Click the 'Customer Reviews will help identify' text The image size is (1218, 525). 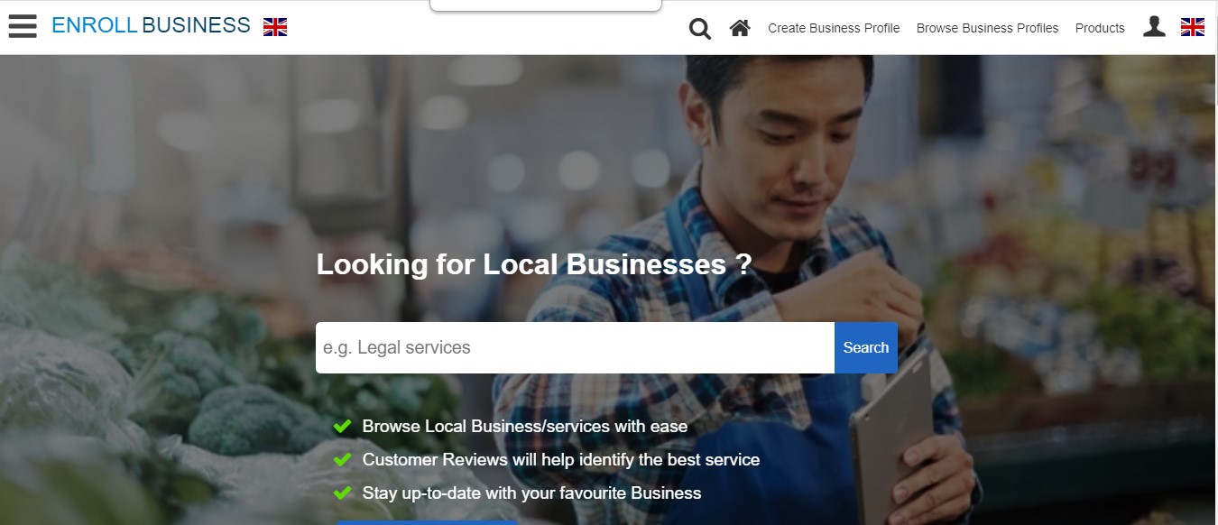(x=561, y=460)
